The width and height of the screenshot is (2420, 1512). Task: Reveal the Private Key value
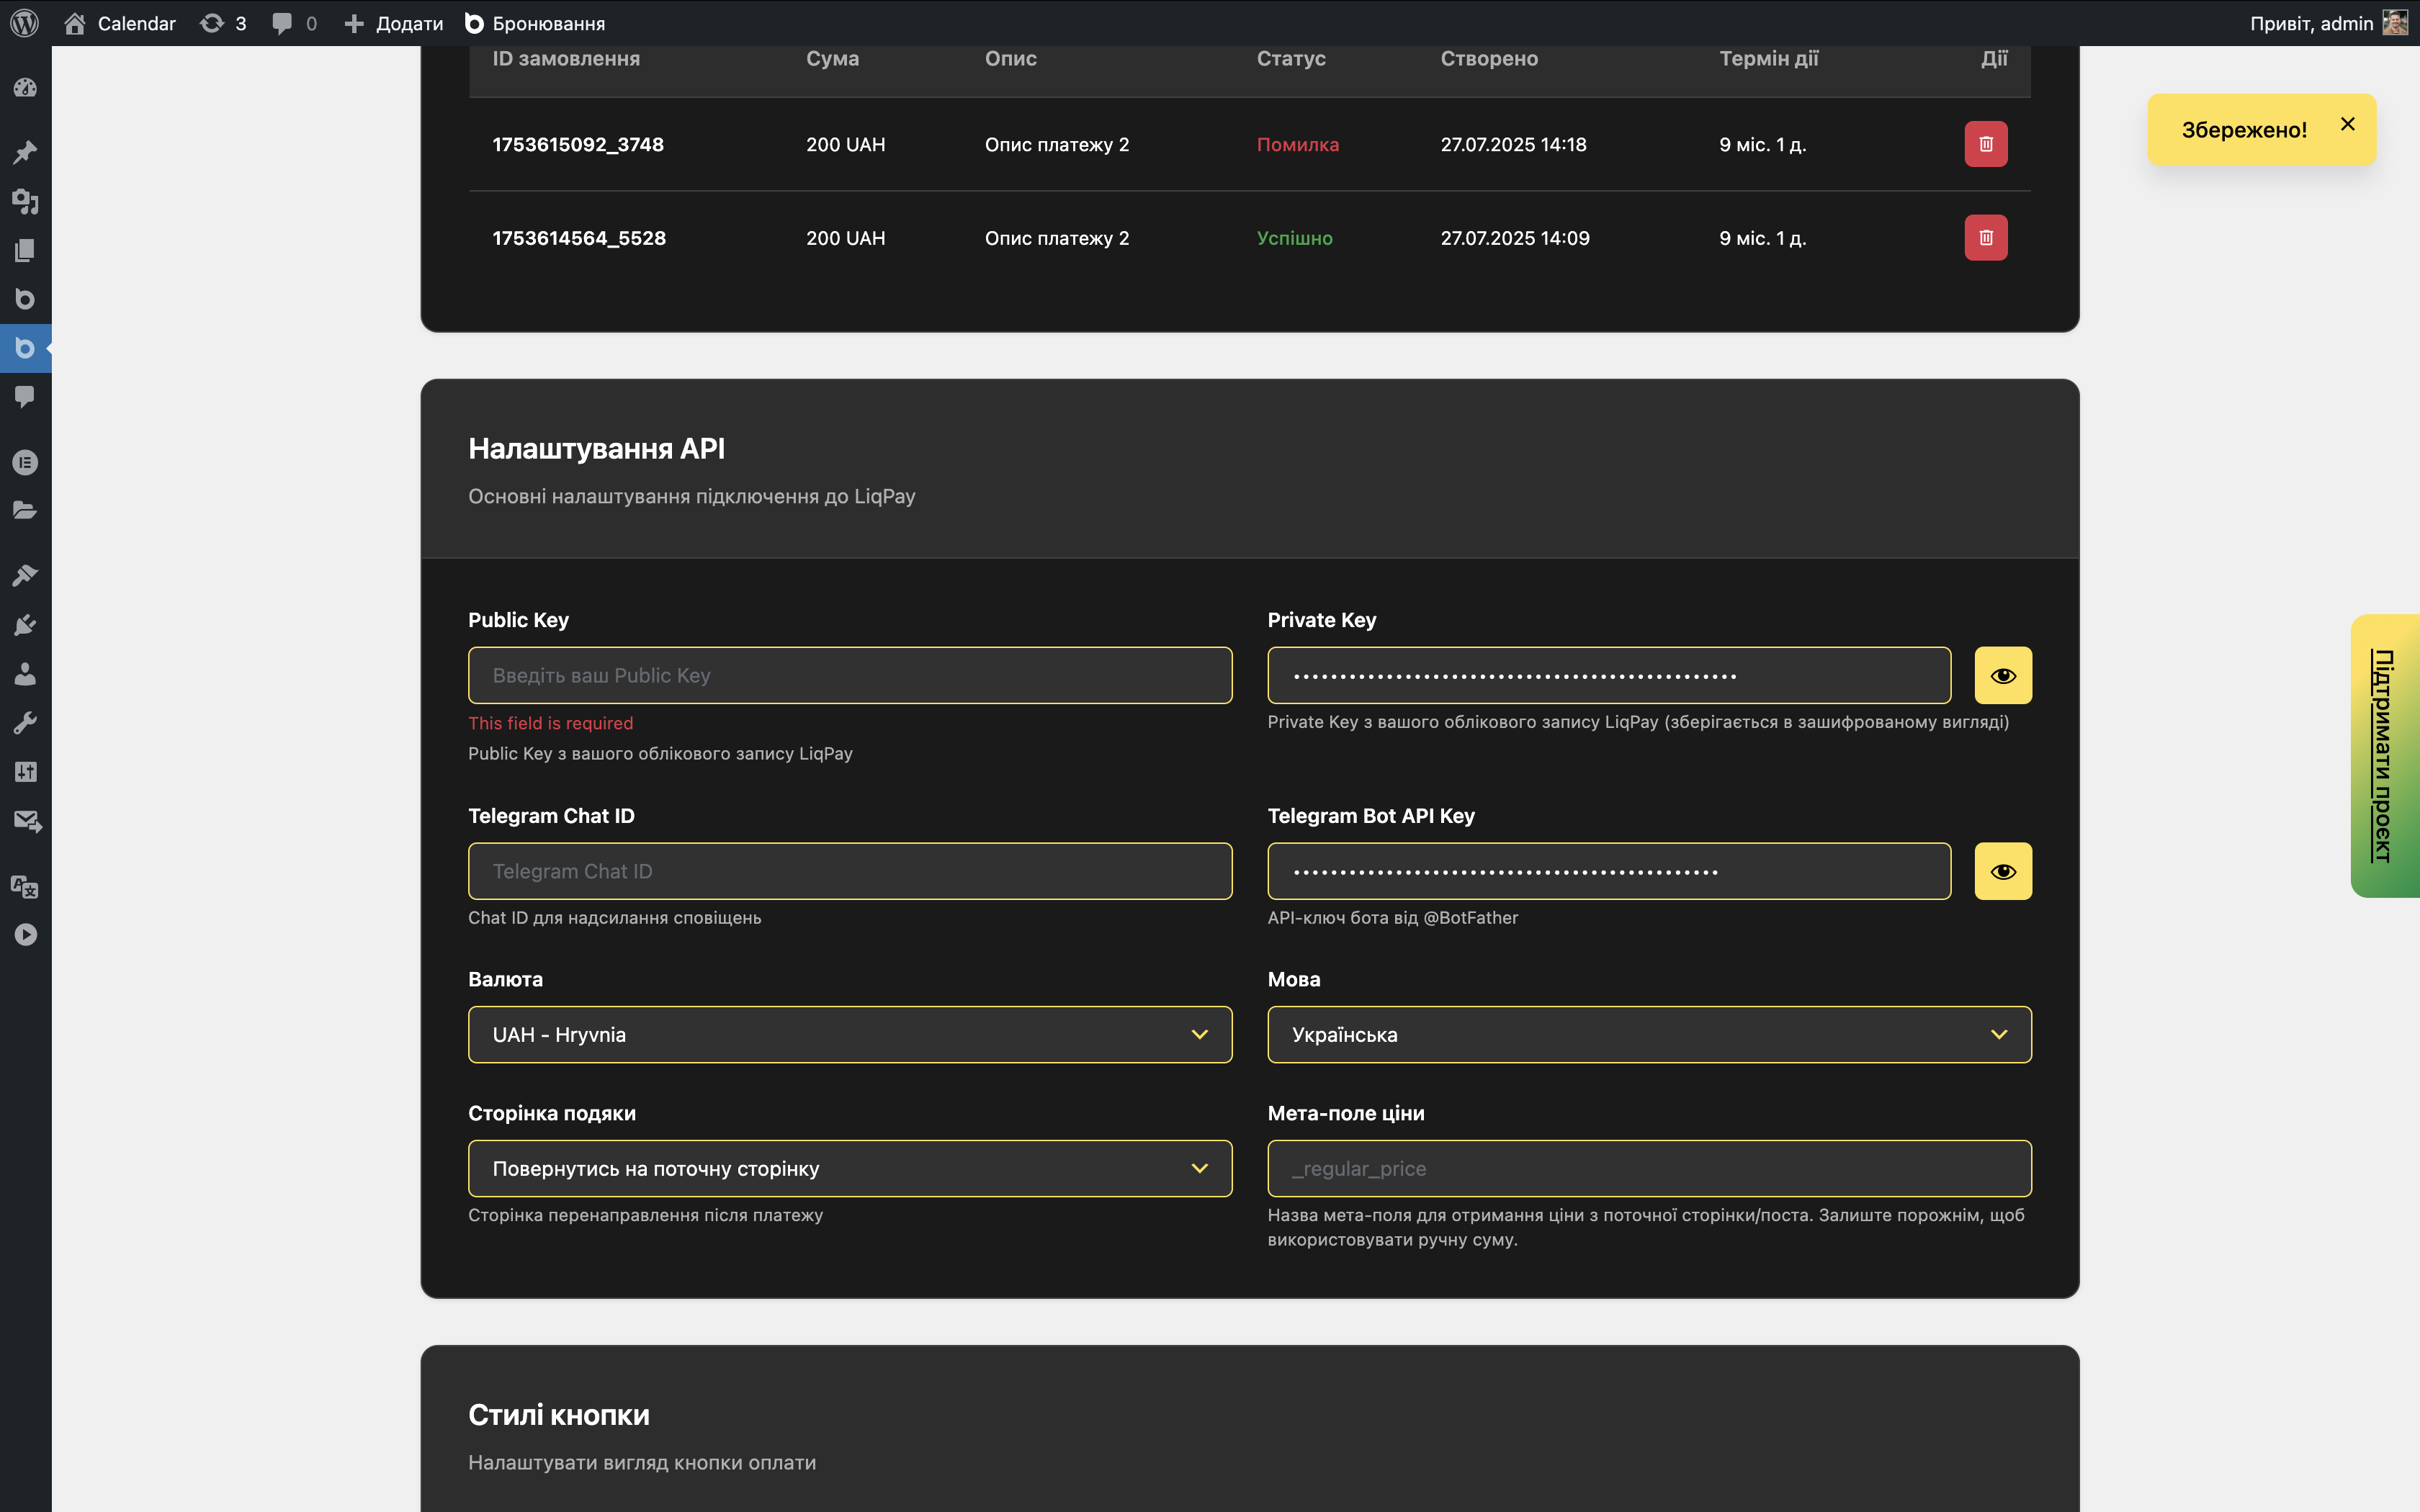tap(2003, 675)
